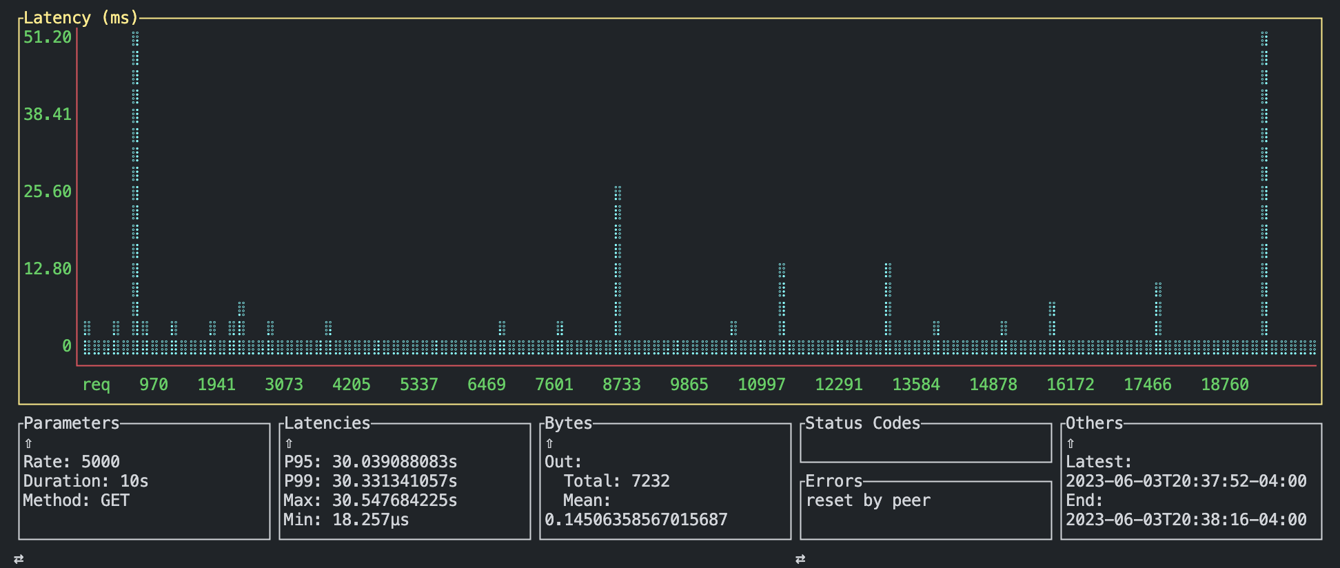Click the 1941 x-axis label
The image size is (1340, 568).
[216, 385]
